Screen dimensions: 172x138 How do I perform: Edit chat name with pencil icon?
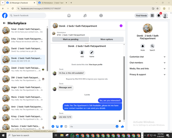pyautogui.click(x=92, y=52)
